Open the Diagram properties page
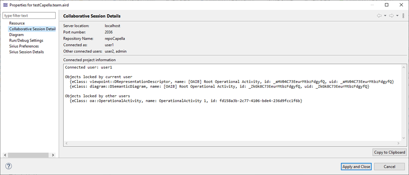This screenshot has height=175, width=409. (x=16, y=35)
